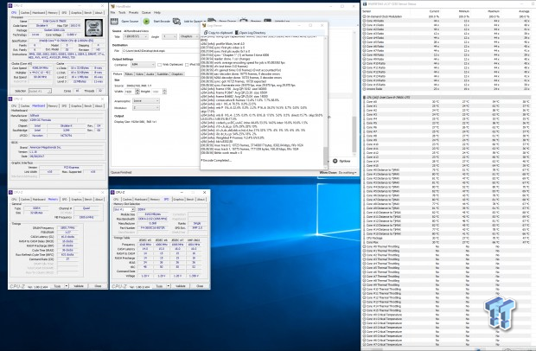This screenshot has width=536, height=351.
Task: Click the Maximum column header in HWiNFO
Action: [494, 11]
